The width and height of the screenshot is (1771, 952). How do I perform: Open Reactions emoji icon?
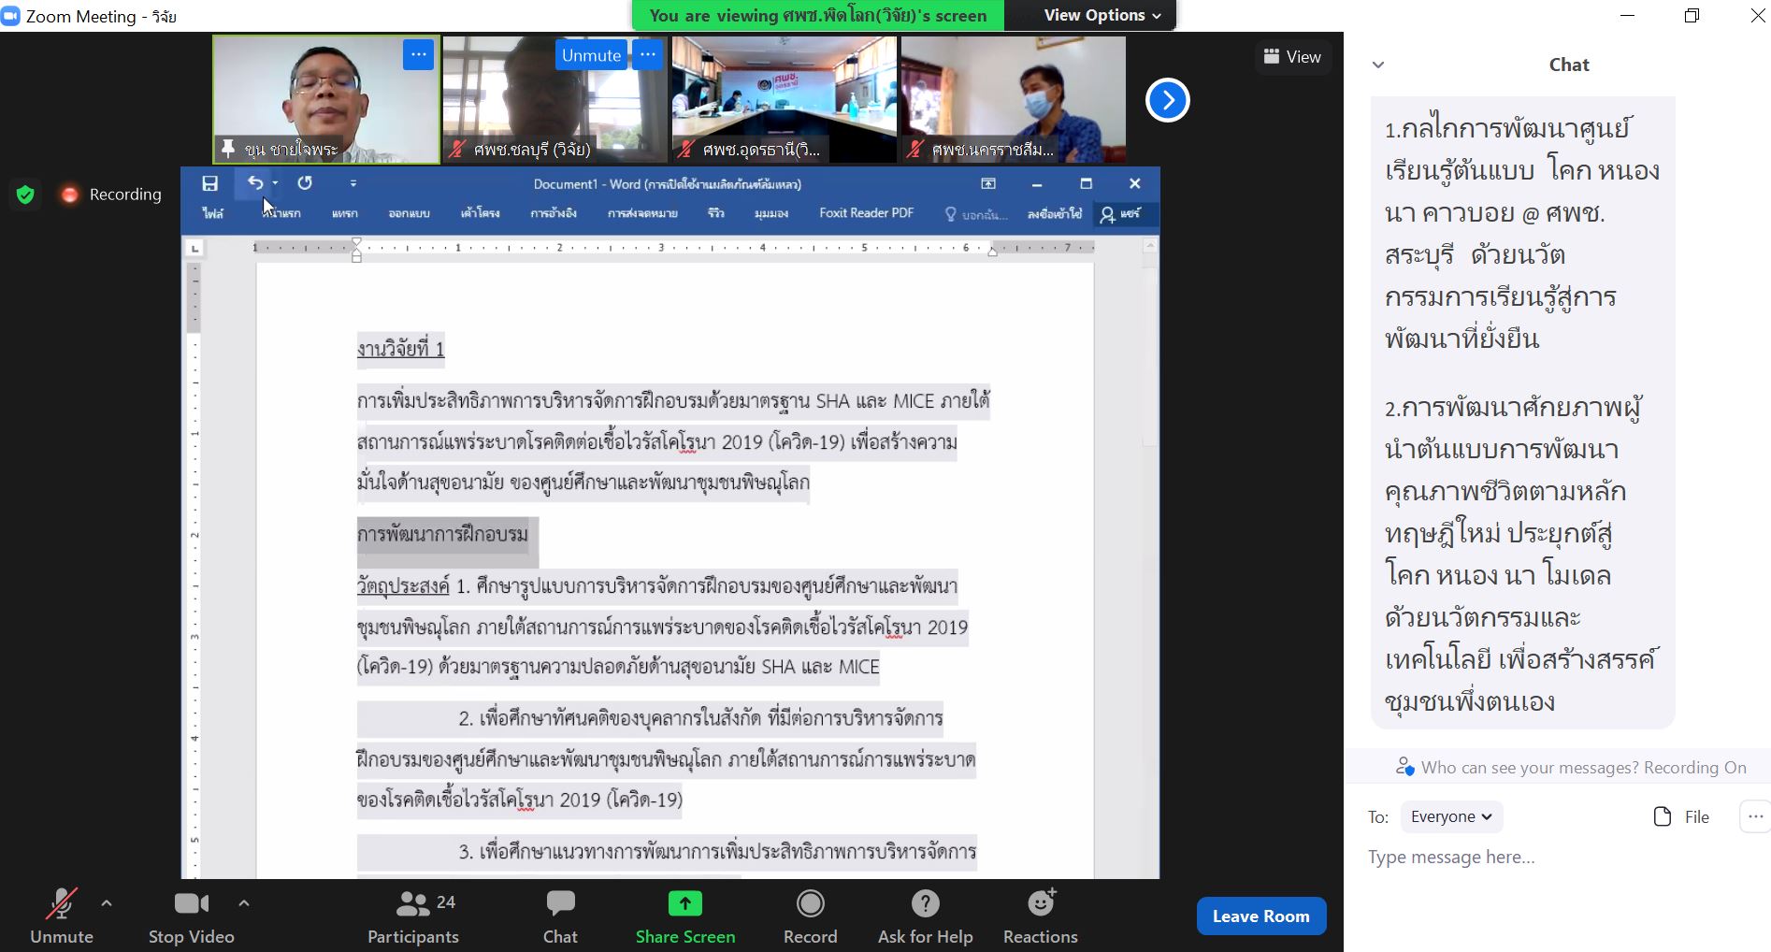click(1041, 902)
